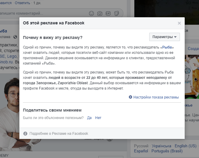Open Подробнее о Рекламе на Facebook
Image resolution: width=199 pixels, height=158 pixels.
[59, 134]
